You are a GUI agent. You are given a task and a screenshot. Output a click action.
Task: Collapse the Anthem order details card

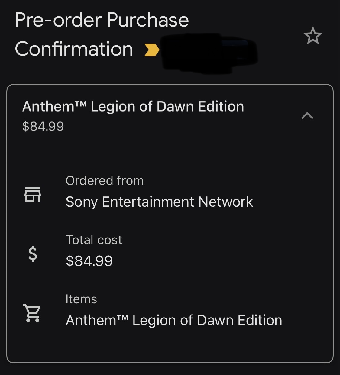[307, 115]
